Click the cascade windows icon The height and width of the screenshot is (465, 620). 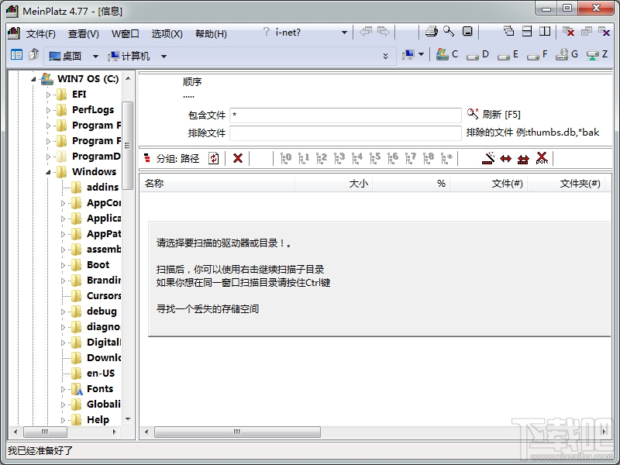pyautogui.click(x=508, y=31)
